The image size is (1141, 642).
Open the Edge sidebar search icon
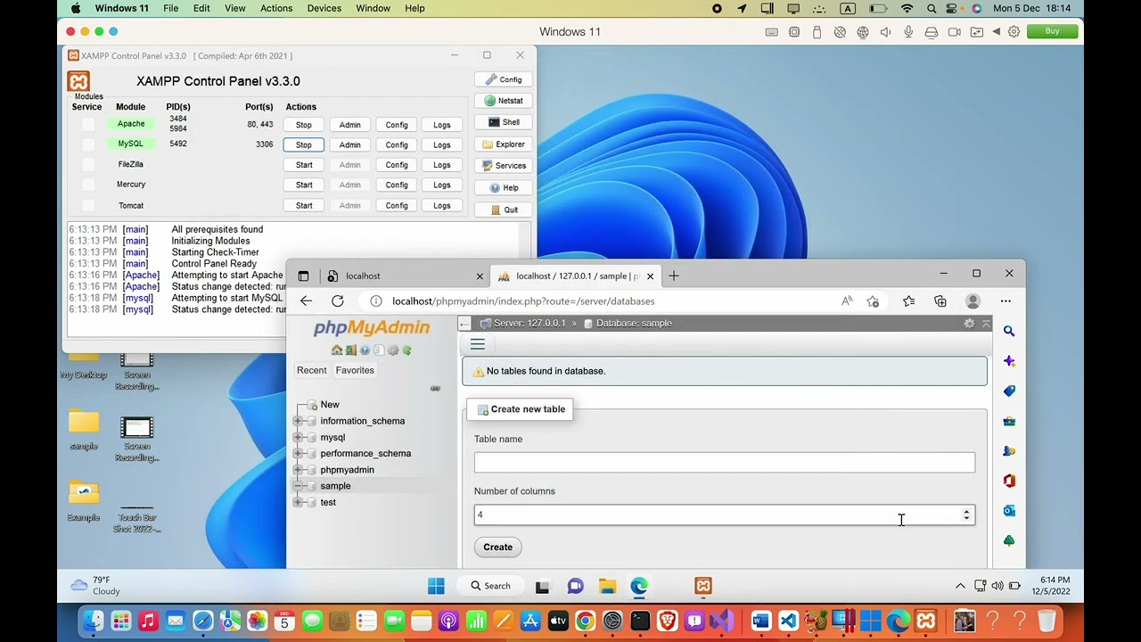click(1009, 331)
